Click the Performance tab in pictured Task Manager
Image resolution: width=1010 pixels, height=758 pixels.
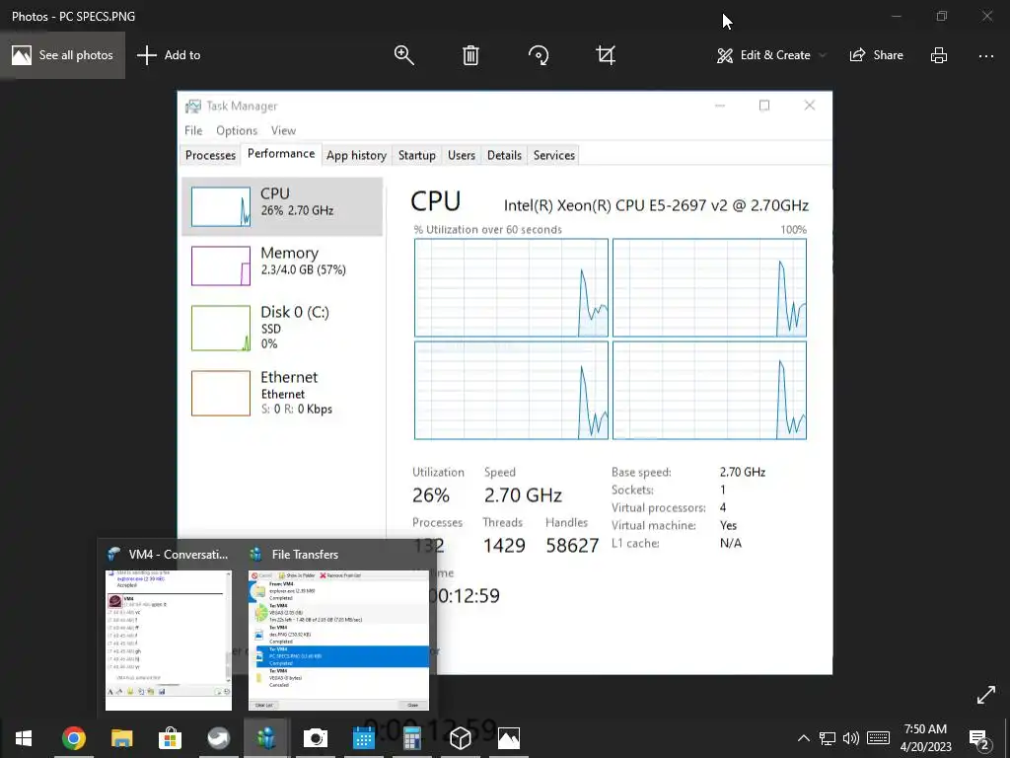tap(281, 154)
